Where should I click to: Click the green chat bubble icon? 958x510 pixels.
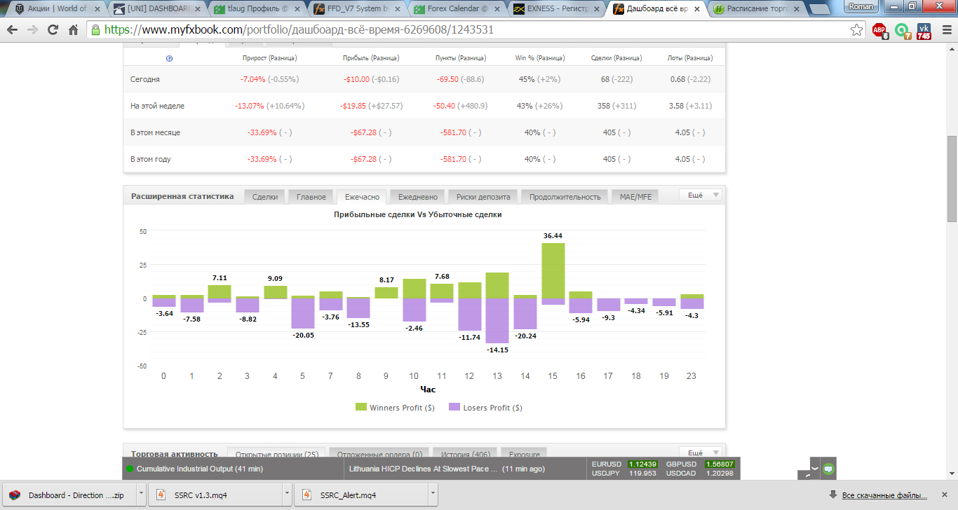coord(828,468)
